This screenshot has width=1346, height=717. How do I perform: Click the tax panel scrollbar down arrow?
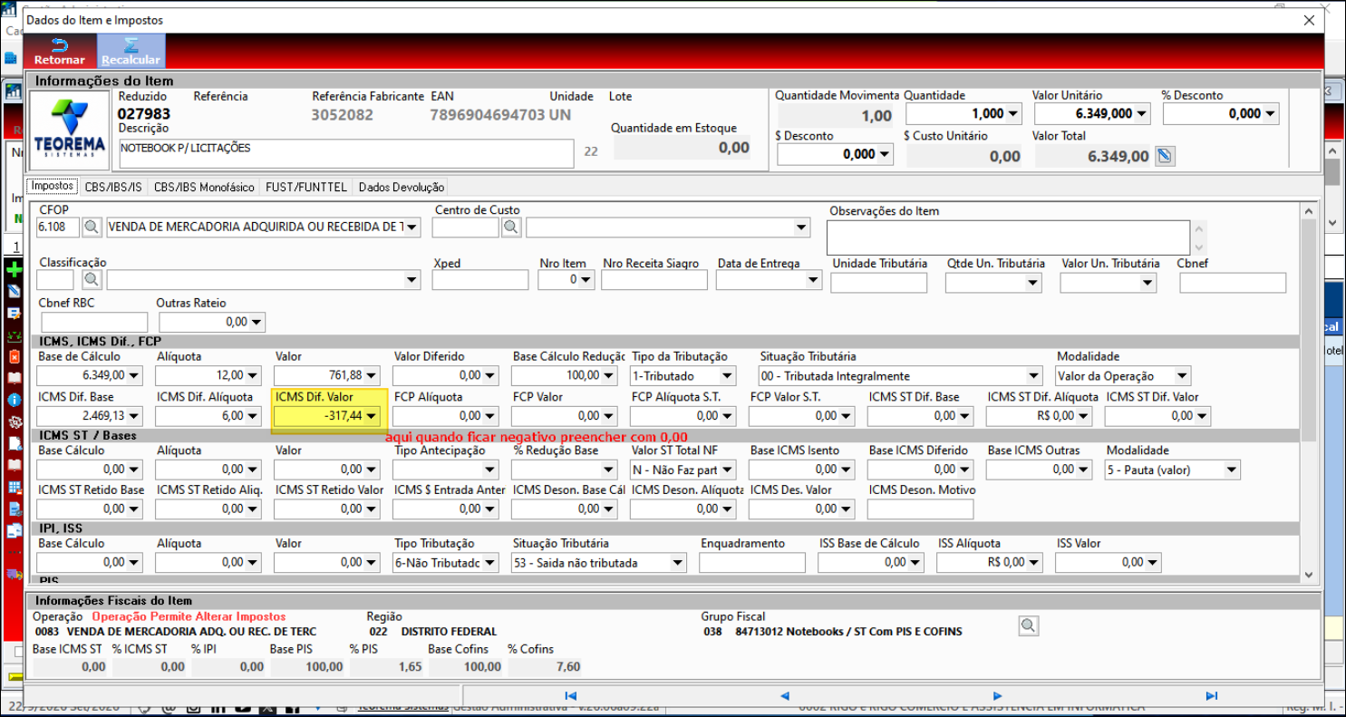pyautogui.click(x=1309, y=574)
